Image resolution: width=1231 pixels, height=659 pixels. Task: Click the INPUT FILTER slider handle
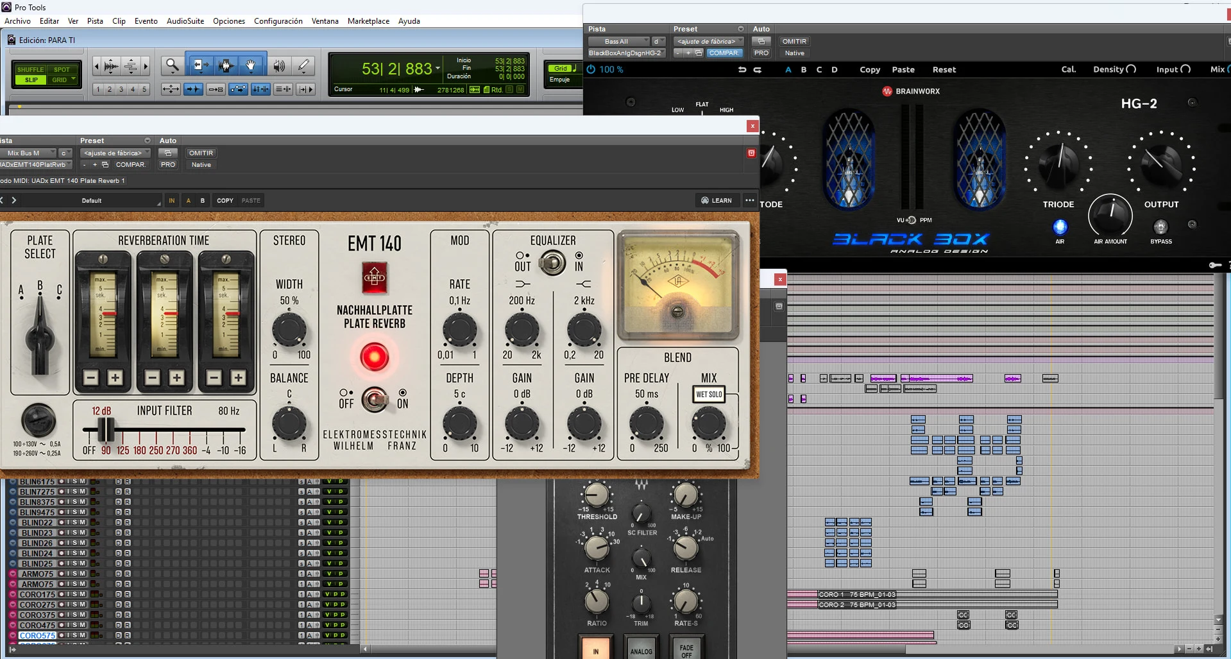106,429
